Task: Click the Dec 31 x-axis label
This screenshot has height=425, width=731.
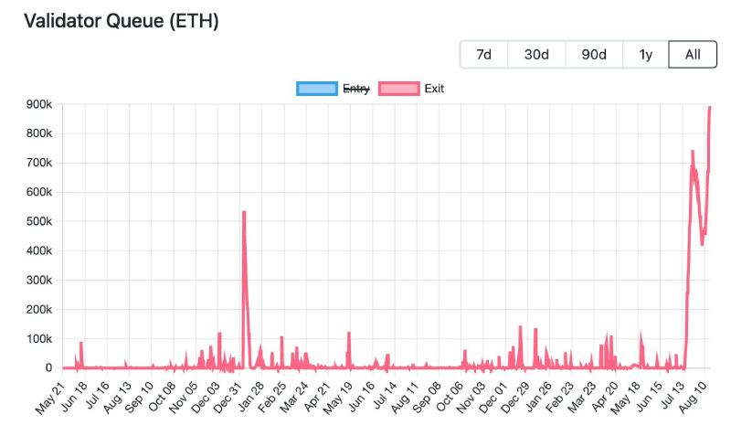Action: pyautogui.click(x=228, y=398)
